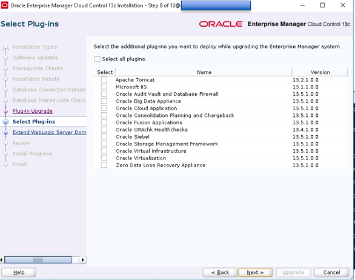Click the Oracle installer title bar icon
Viewport: 355px width, 280px height.
tap(4, 5)
